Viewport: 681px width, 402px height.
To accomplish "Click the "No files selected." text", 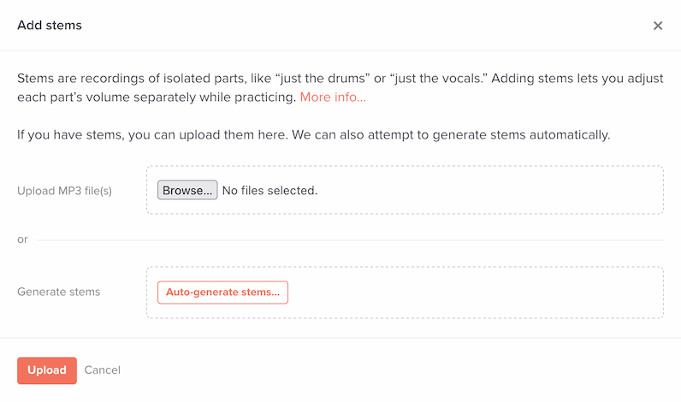I will coord(269,190).
